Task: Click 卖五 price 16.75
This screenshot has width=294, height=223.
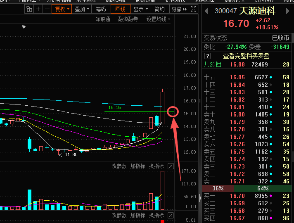Action: [x=237, y=152]
